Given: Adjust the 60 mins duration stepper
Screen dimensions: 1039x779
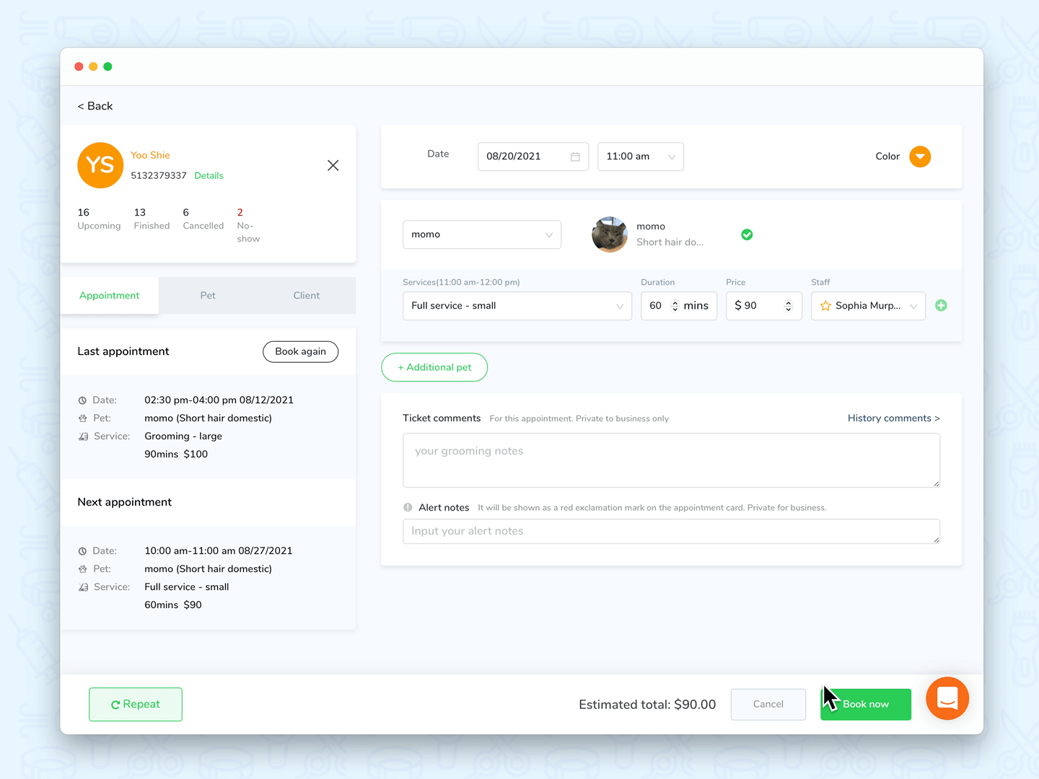Looking at the screenshot, I should (x=675, y=306).
